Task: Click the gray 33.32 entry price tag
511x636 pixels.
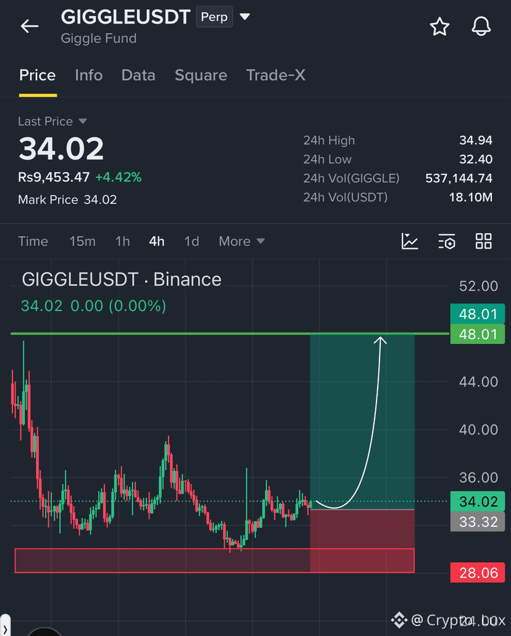Action: (x=478, y=521)
